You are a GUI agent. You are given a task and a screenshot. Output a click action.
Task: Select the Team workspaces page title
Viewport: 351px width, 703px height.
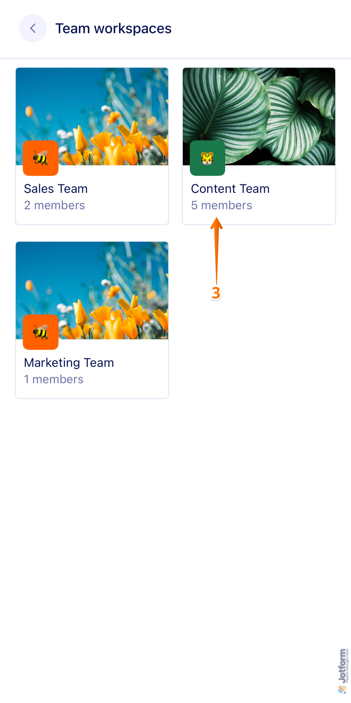point(114,28)
